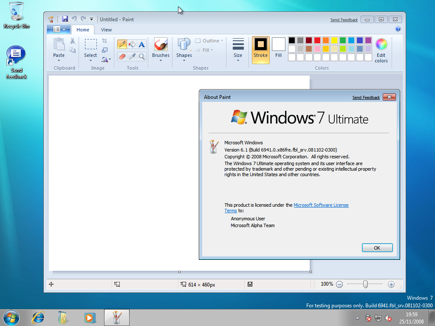Click the Paint Help question mark icon

[398, 29]
